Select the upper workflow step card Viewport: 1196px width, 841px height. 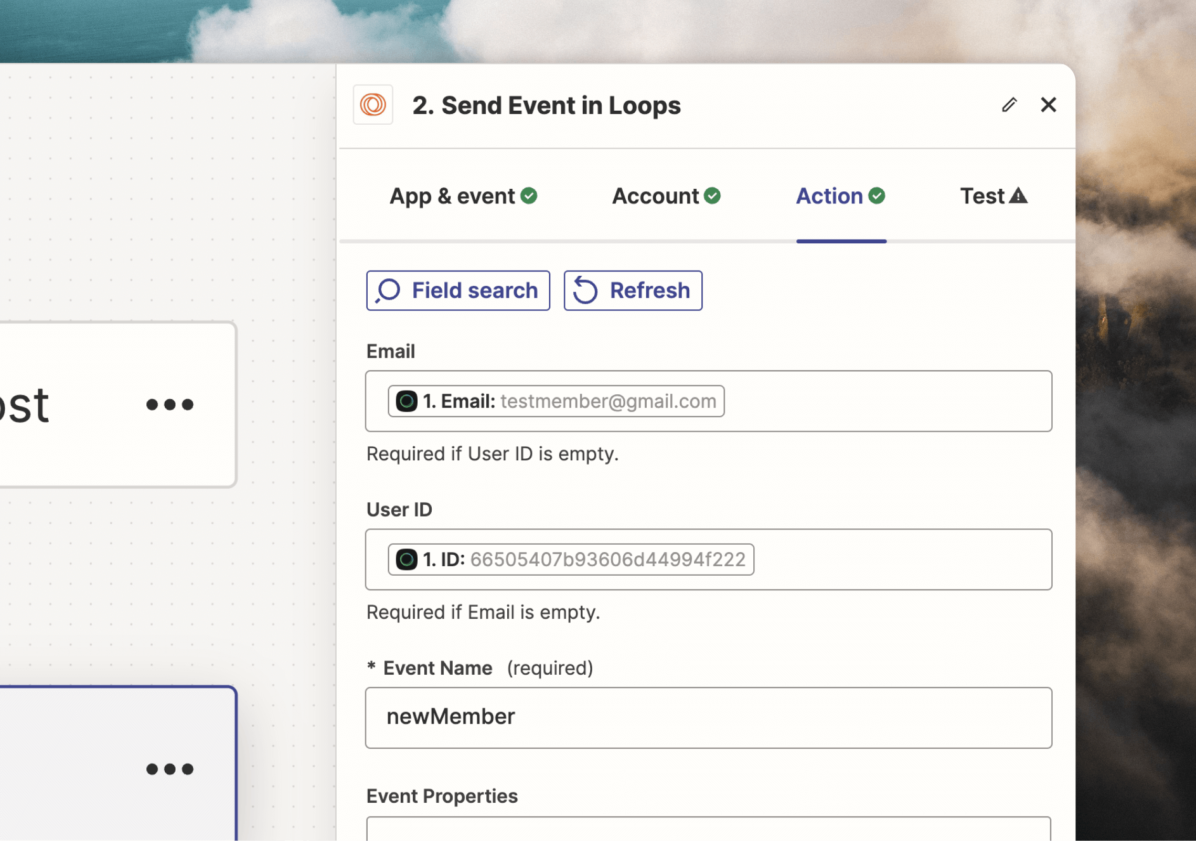(118, 405)
